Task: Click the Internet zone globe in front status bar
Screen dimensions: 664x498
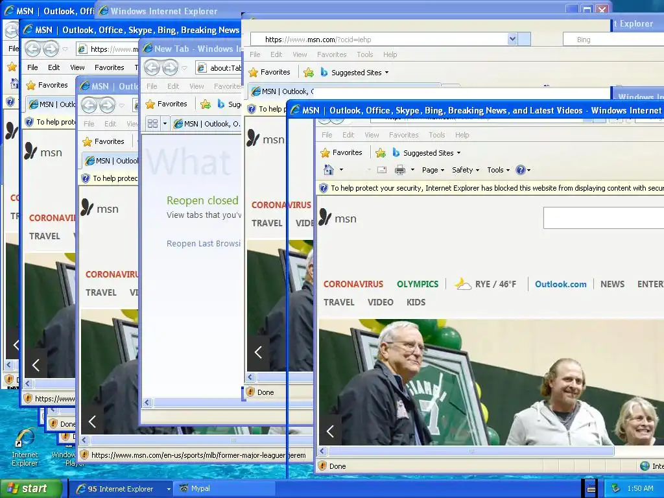Action: point(645,466)
